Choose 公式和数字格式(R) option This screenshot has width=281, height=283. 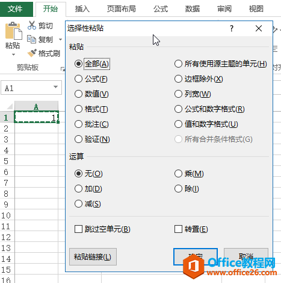click(209, 109)
